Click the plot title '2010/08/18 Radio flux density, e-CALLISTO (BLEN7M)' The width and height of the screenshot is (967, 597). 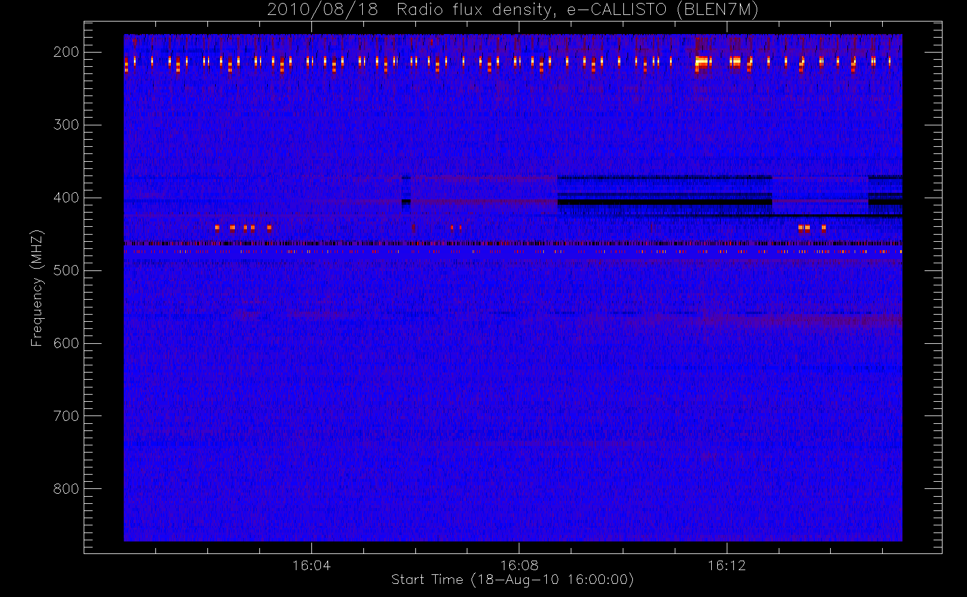tap(513, 10)
